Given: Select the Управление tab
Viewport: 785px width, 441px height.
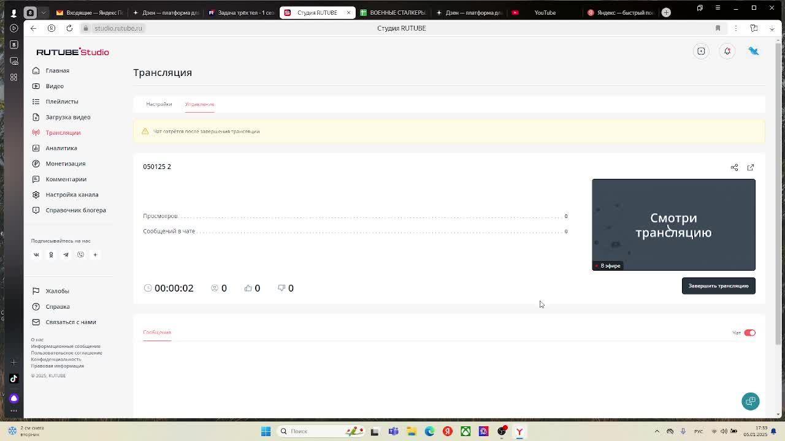Looking at the screenshot, I should pos(199,104).
